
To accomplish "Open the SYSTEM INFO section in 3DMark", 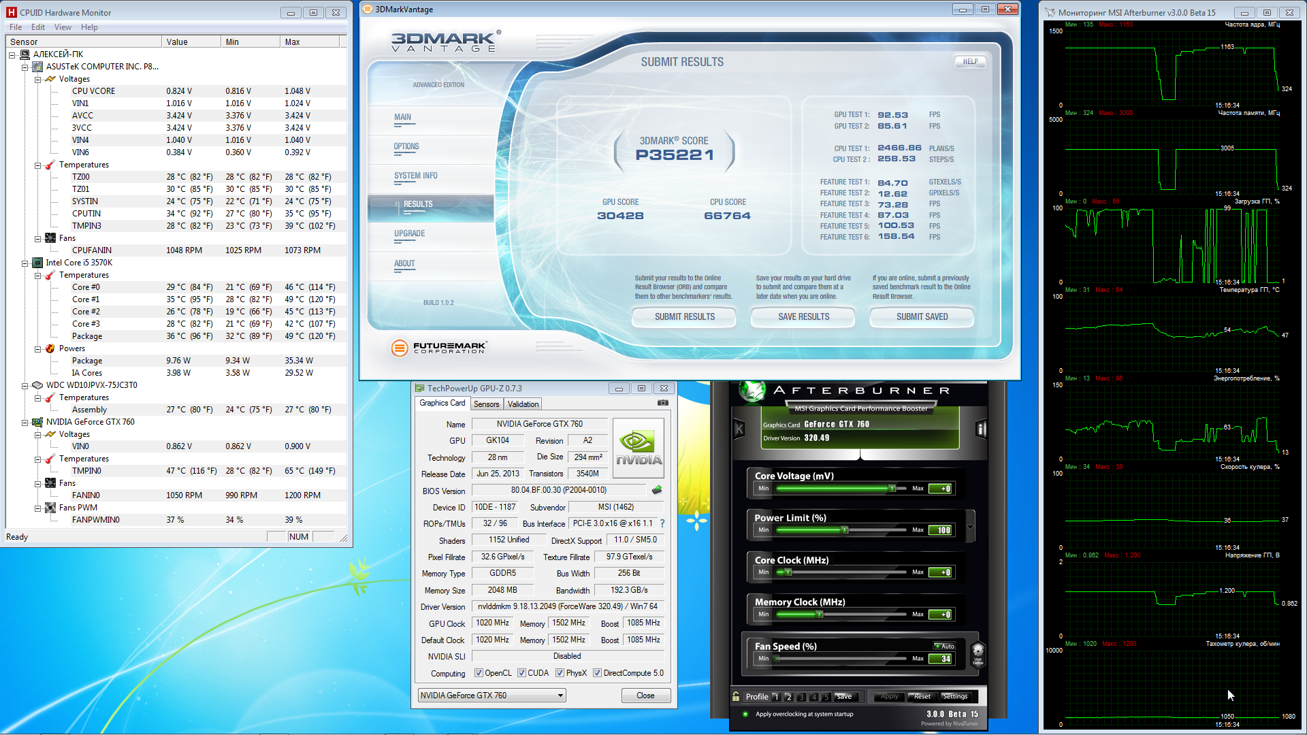I will click(416, 176).
